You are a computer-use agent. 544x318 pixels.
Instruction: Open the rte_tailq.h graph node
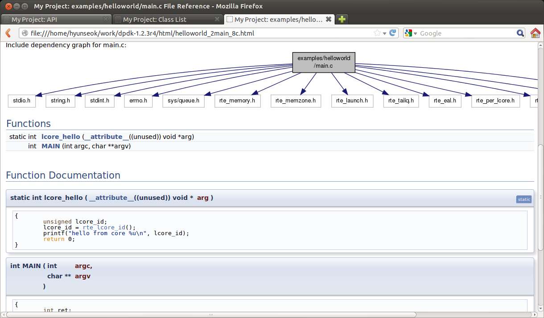tap(401, 101)
